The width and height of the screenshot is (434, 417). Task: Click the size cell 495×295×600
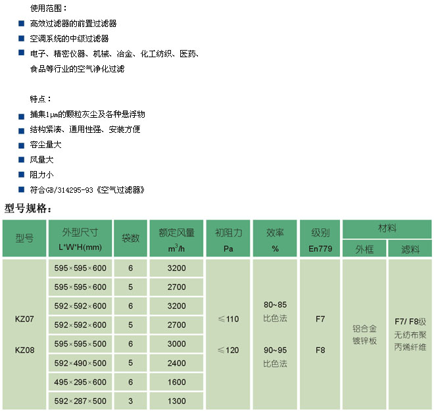[80, 382]
